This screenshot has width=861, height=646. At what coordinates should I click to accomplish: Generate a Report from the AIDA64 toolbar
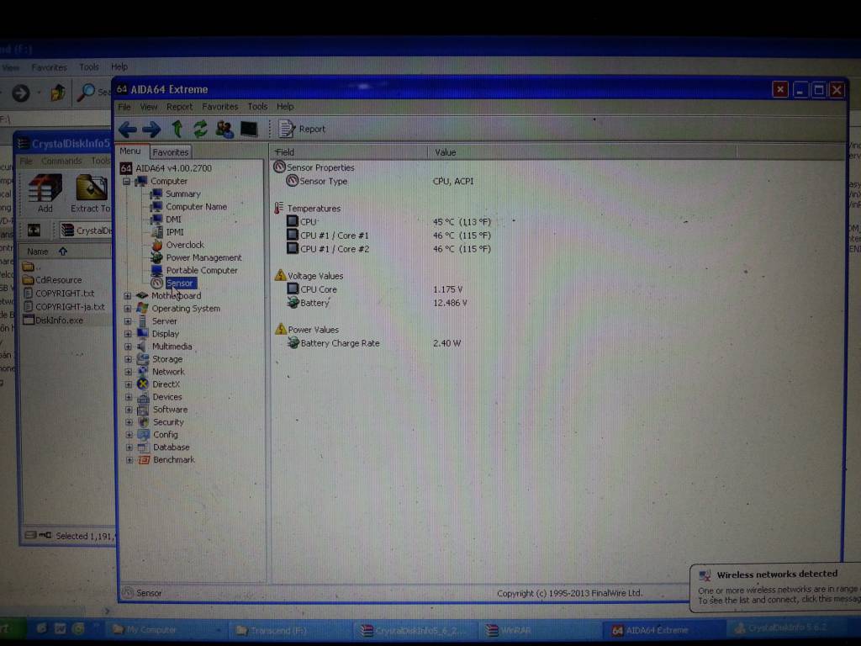(x=302, y=129)
